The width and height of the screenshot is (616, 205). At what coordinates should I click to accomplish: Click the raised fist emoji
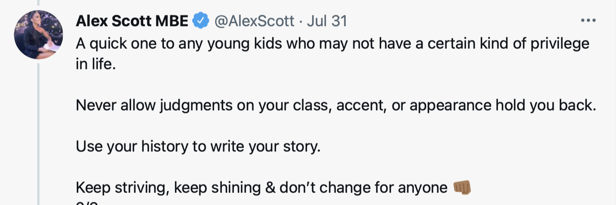tap(461, 188)
